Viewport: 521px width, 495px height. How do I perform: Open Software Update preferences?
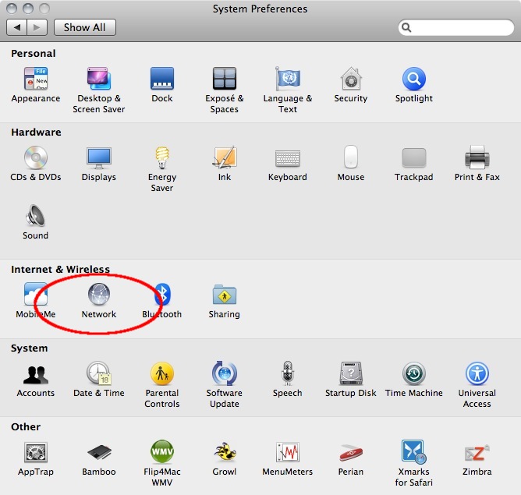pyautogui.click(x=225, y=374)
